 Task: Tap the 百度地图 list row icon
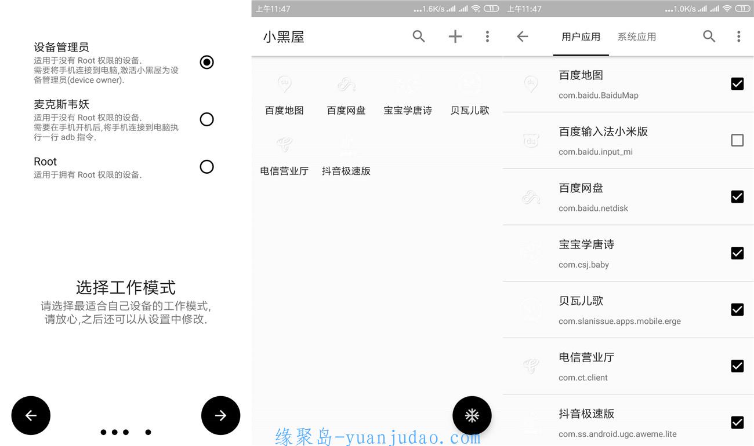(531, 84)
